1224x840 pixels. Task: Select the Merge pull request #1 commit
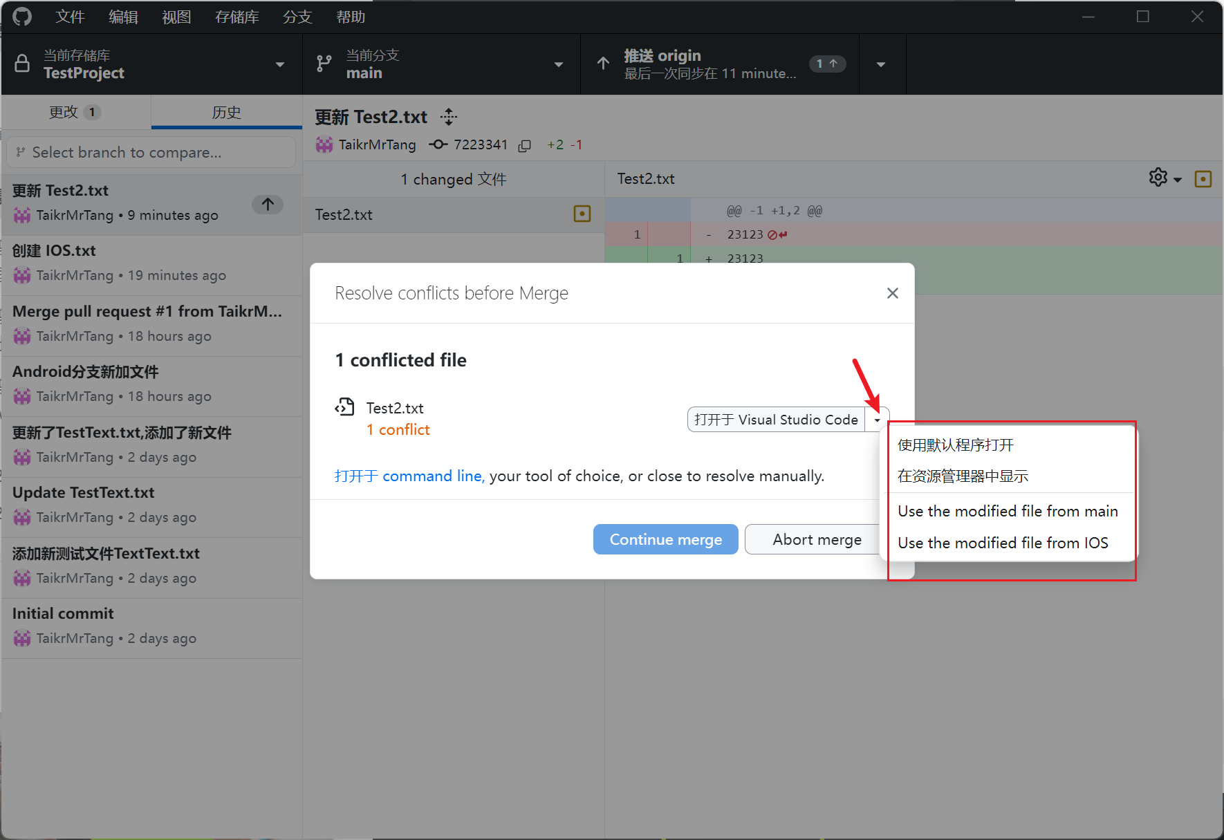151,324
